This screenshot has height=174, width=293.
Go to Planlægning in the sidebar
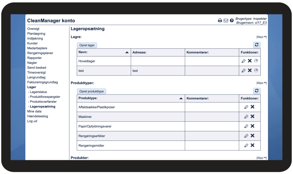click(x=36, y=34)
